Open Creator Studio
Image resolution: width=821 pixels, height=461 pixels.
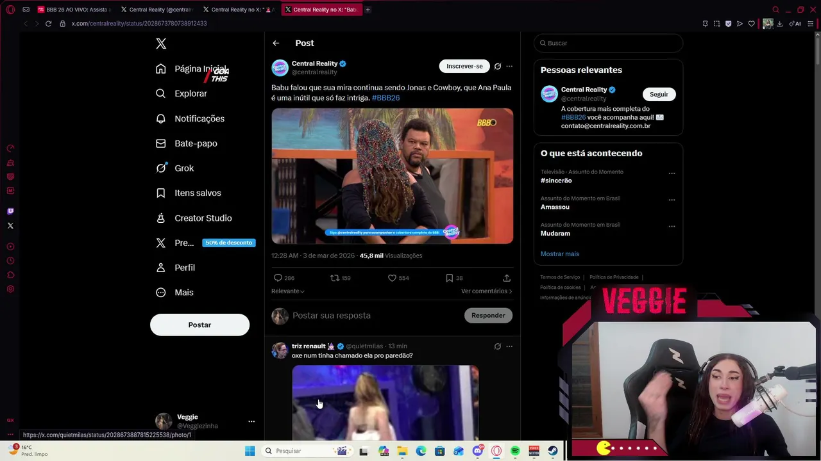tap(194, 218)
